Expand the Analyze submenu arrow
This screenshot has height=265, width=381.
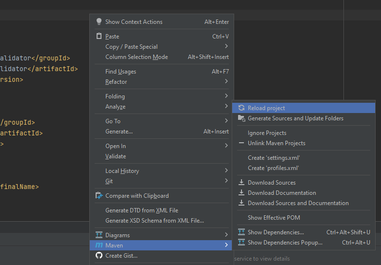click(x=226, y=106)
